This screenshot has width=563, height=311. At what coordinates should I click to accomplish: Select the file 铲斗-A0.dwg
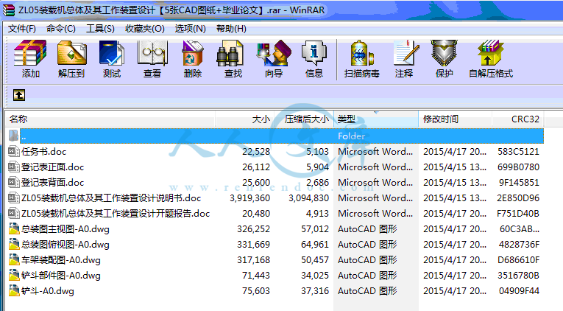pyautogui.click(x=47, y=291)
